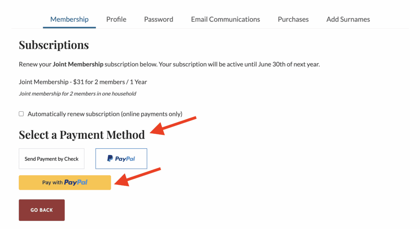Go to the Password tab

pyautogui.click(x=158, y=19)
